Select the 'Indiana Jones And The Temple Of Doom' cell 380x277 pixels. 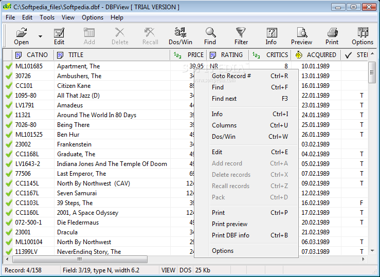pos(112,164)
